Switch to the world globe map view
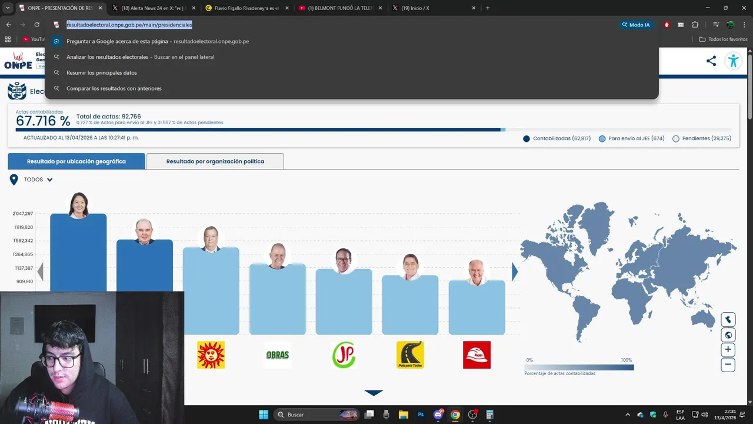Screen dimensions: 753x424 point(728,335)
